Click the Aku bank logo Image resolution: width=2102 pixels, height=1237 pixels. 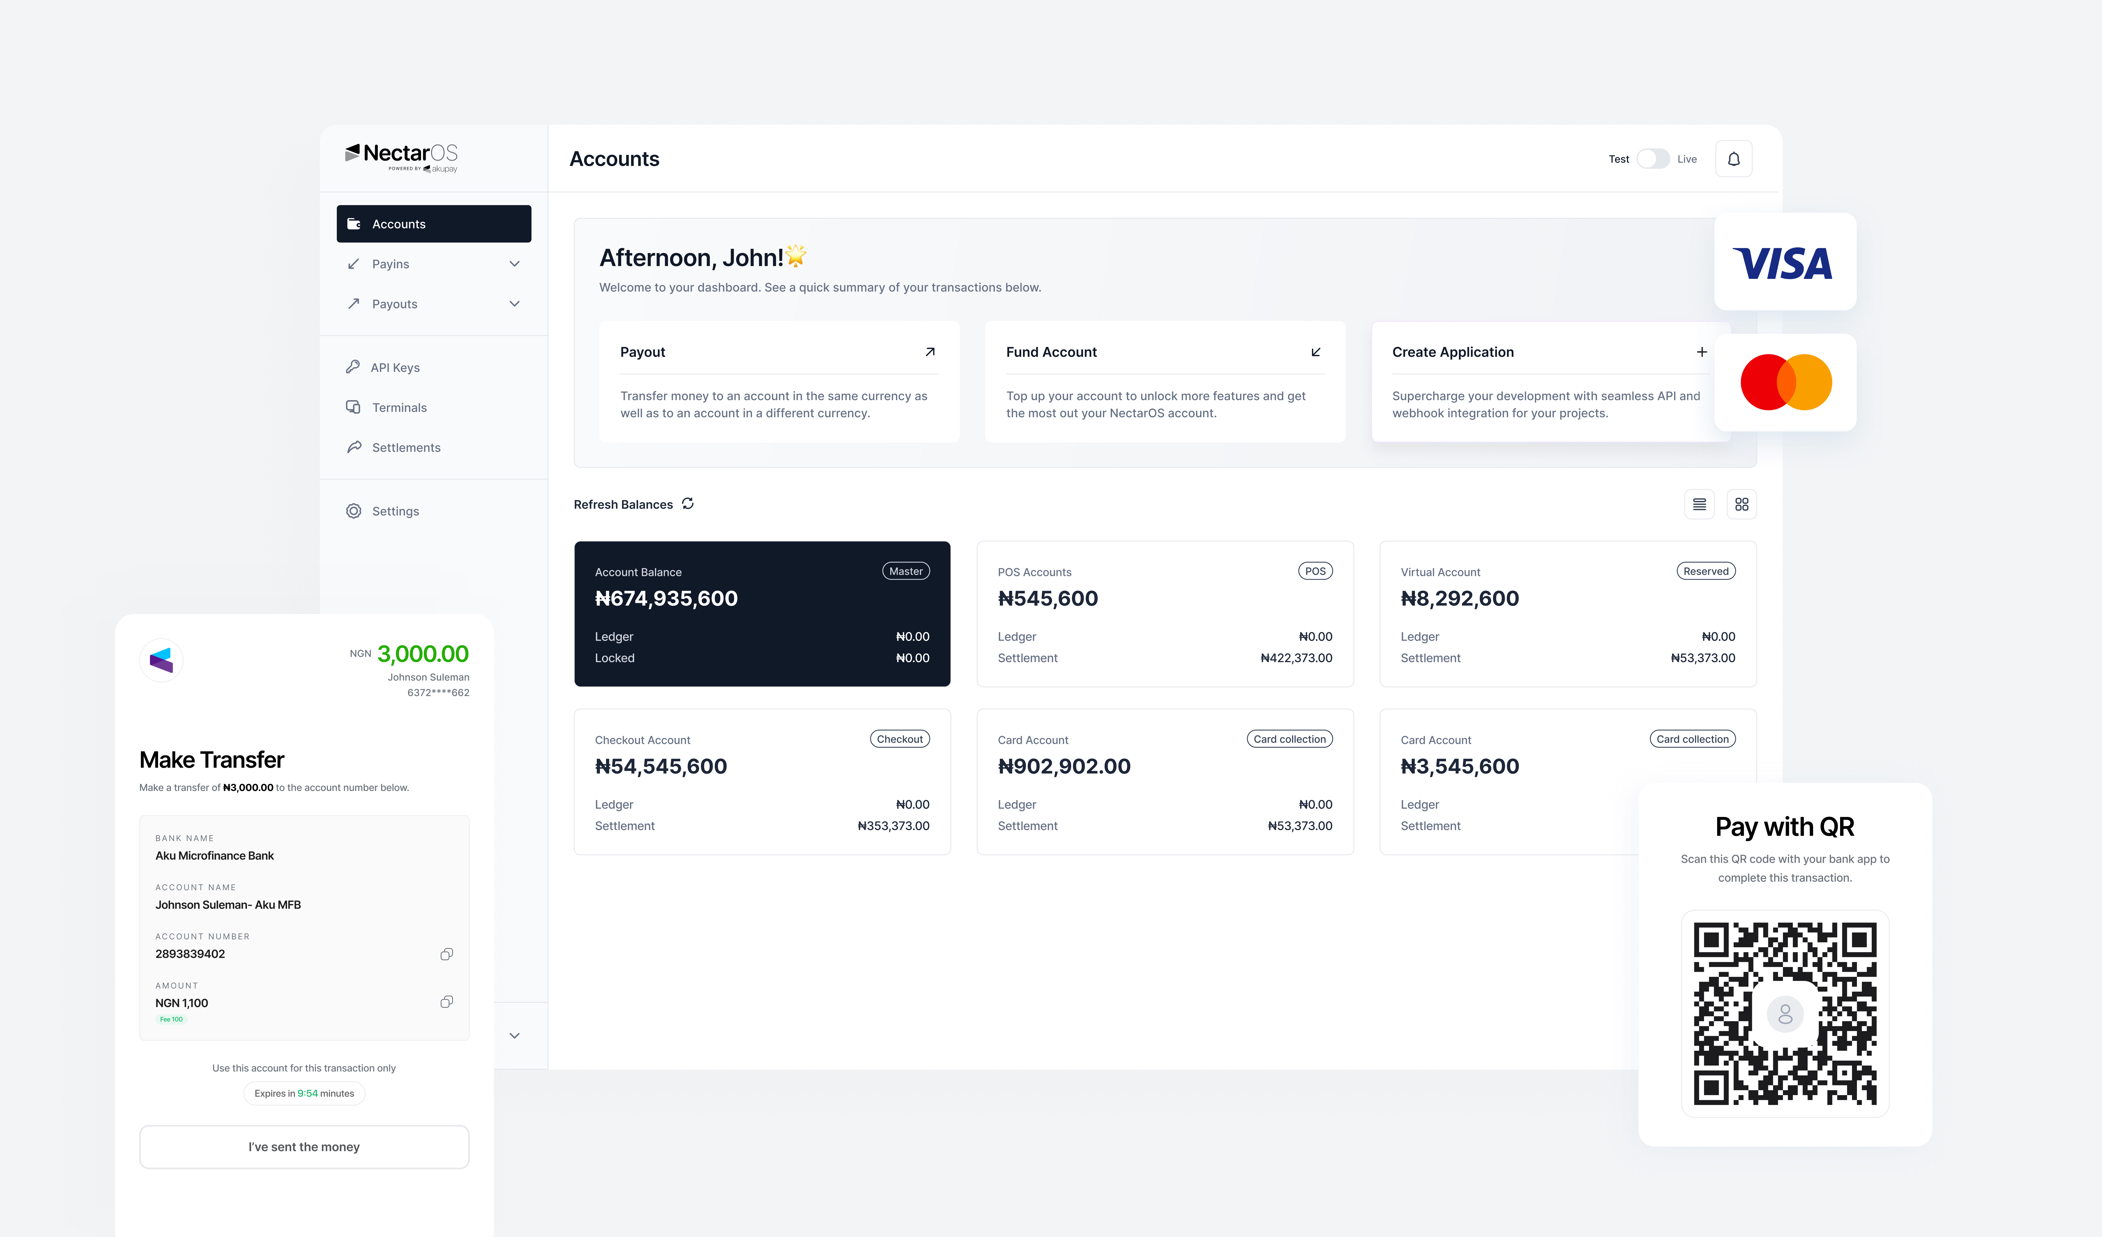[161, 660]
